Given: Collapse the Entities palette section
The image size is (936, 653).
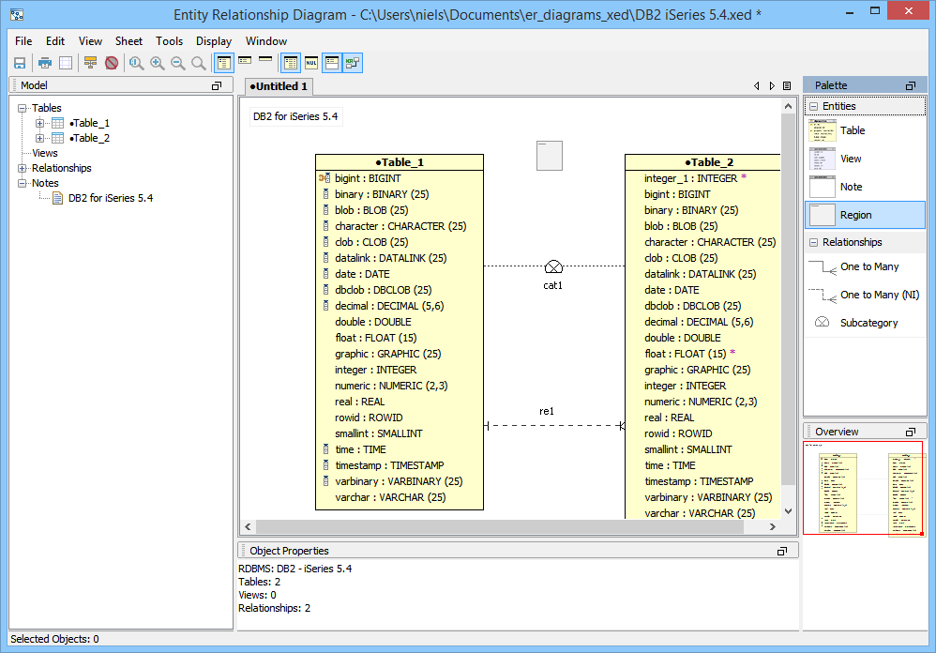Looking at the screenshot, I should (813, 106).
